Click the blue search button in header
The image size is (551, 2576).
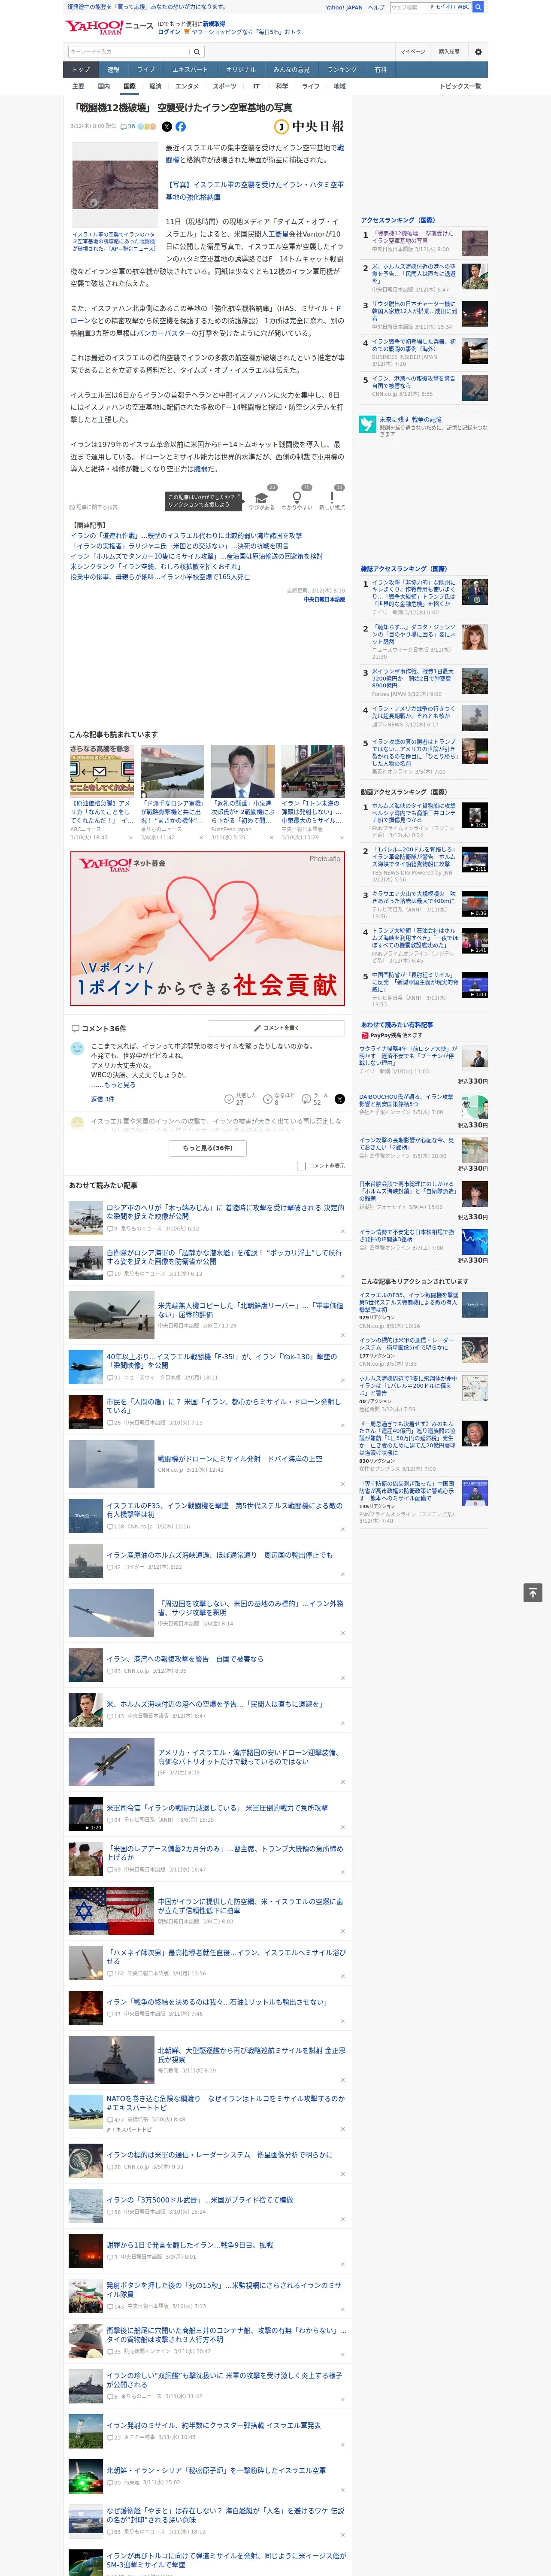pyautogui.click(x=478, y=7)
